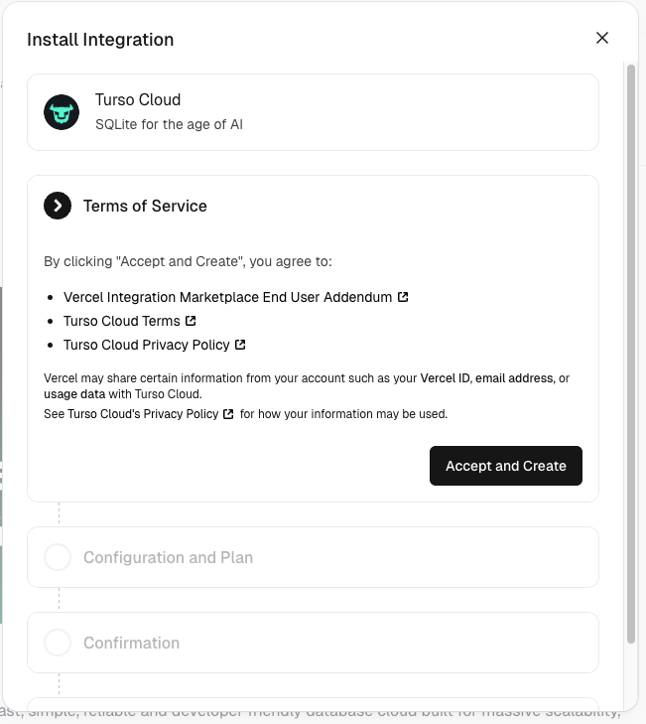Open the Vercel Integration Marketplace End User Addendum link
The height and width of the screenshot is (724, 646).
point(227,297)
